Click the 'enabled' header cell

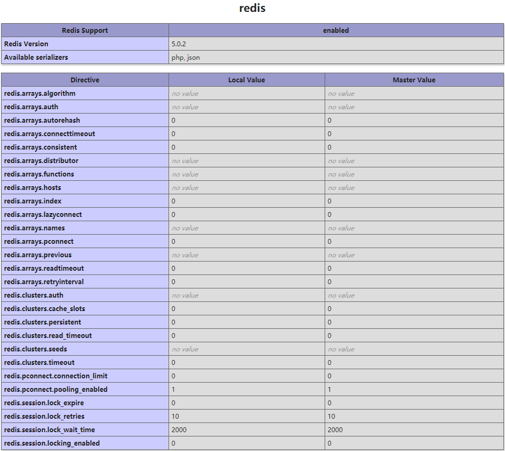336,30
